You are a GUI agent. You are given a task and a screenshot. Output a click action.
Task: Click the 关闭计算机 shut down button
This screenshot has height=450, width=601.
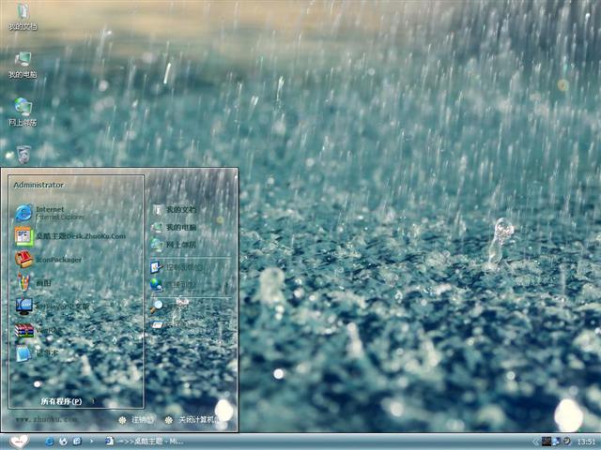(193, 420)
